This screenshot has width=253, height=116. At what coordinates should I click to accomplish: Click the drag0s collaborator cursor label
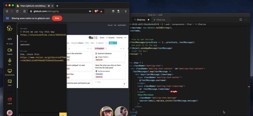(174, 92)
